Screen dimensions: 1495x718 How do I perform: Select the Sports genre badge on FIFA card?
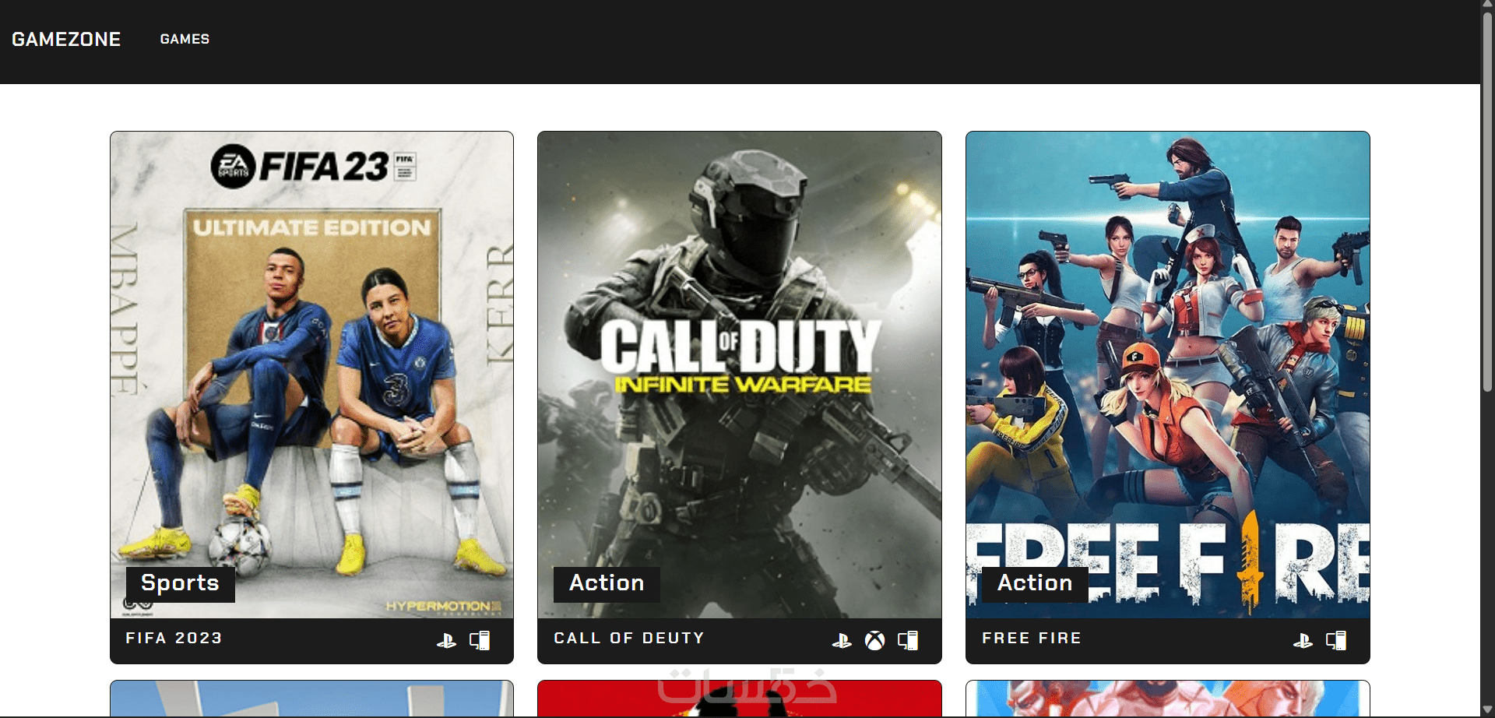pyautogui.click(x=180, y=583)
